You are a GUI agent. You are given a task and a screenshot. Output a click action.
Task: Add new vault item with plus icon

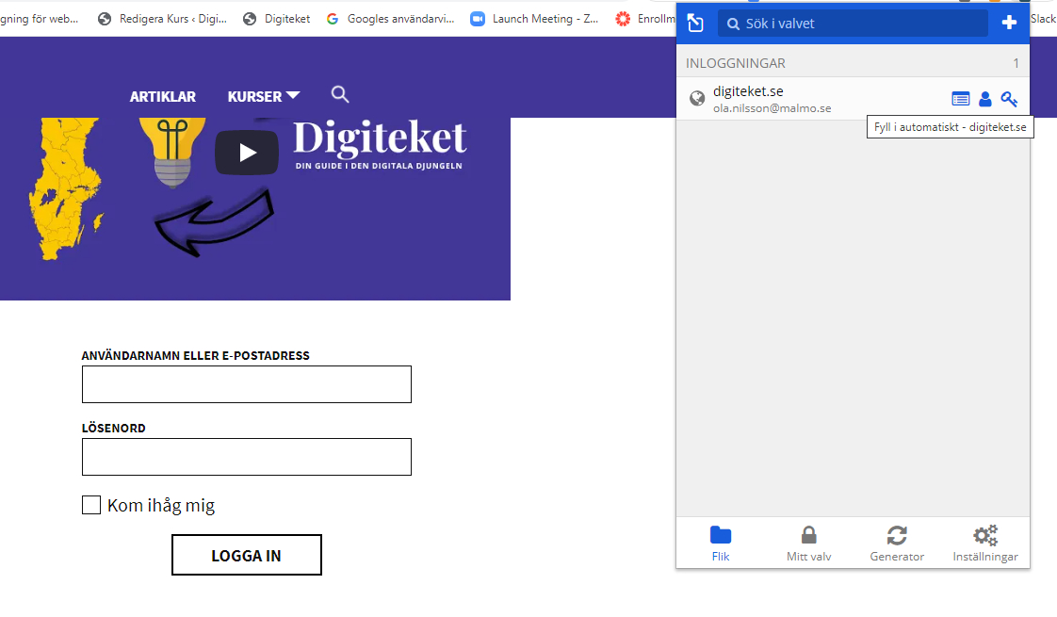[x=1009, y=23]
